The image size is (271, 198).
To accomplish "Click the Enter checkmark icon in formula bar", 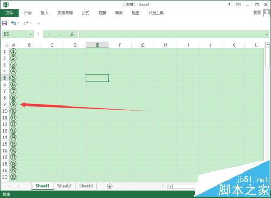I will click(61, 34).
